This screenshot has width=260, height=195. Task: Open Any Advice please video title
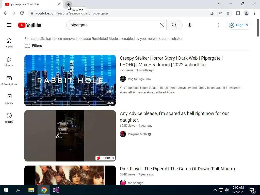pos(174,117)
